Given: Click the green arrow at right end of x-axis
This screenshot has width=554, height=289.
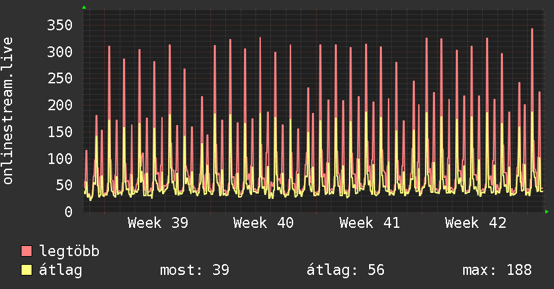Looking at the screenshot, I should pos(547,212).
